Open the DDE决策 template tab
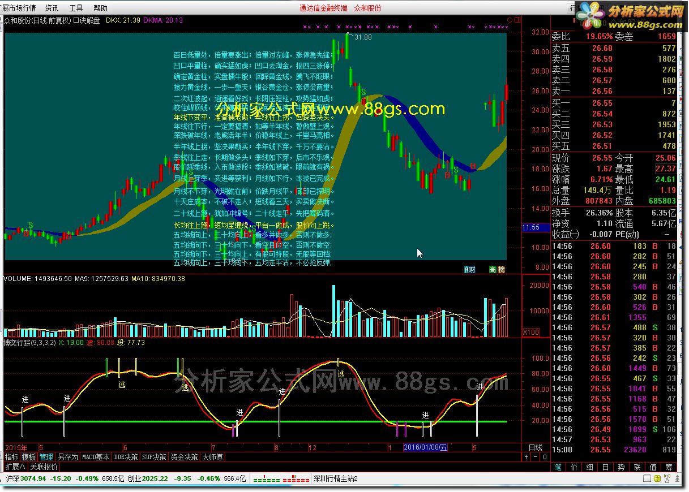Viewport: 689px width, 492px height. [126, 457]
